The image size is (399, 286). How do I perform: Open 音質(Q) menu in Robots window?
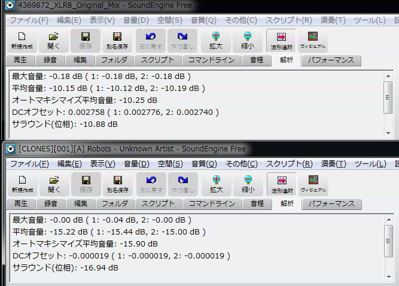tap(204, 164)
